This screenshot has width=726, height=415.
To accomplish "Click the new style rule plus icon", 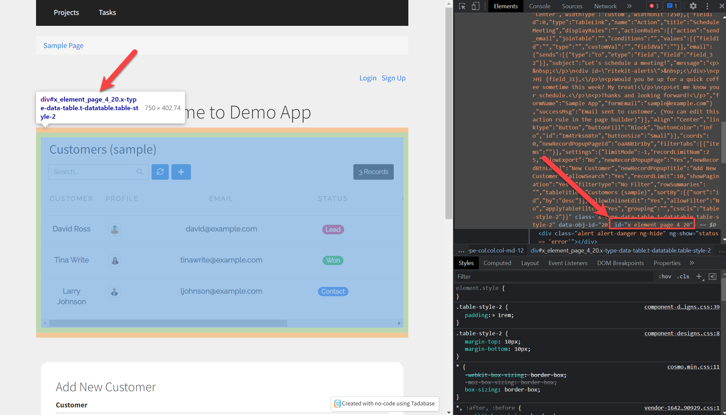I will pos(699,277).
